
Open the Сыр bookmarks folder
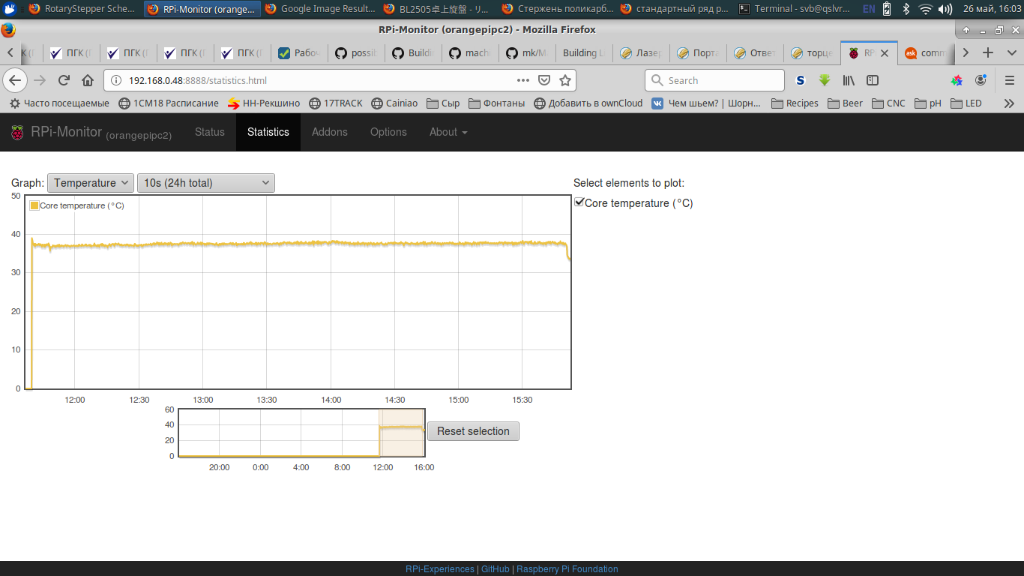pos(442,103)
